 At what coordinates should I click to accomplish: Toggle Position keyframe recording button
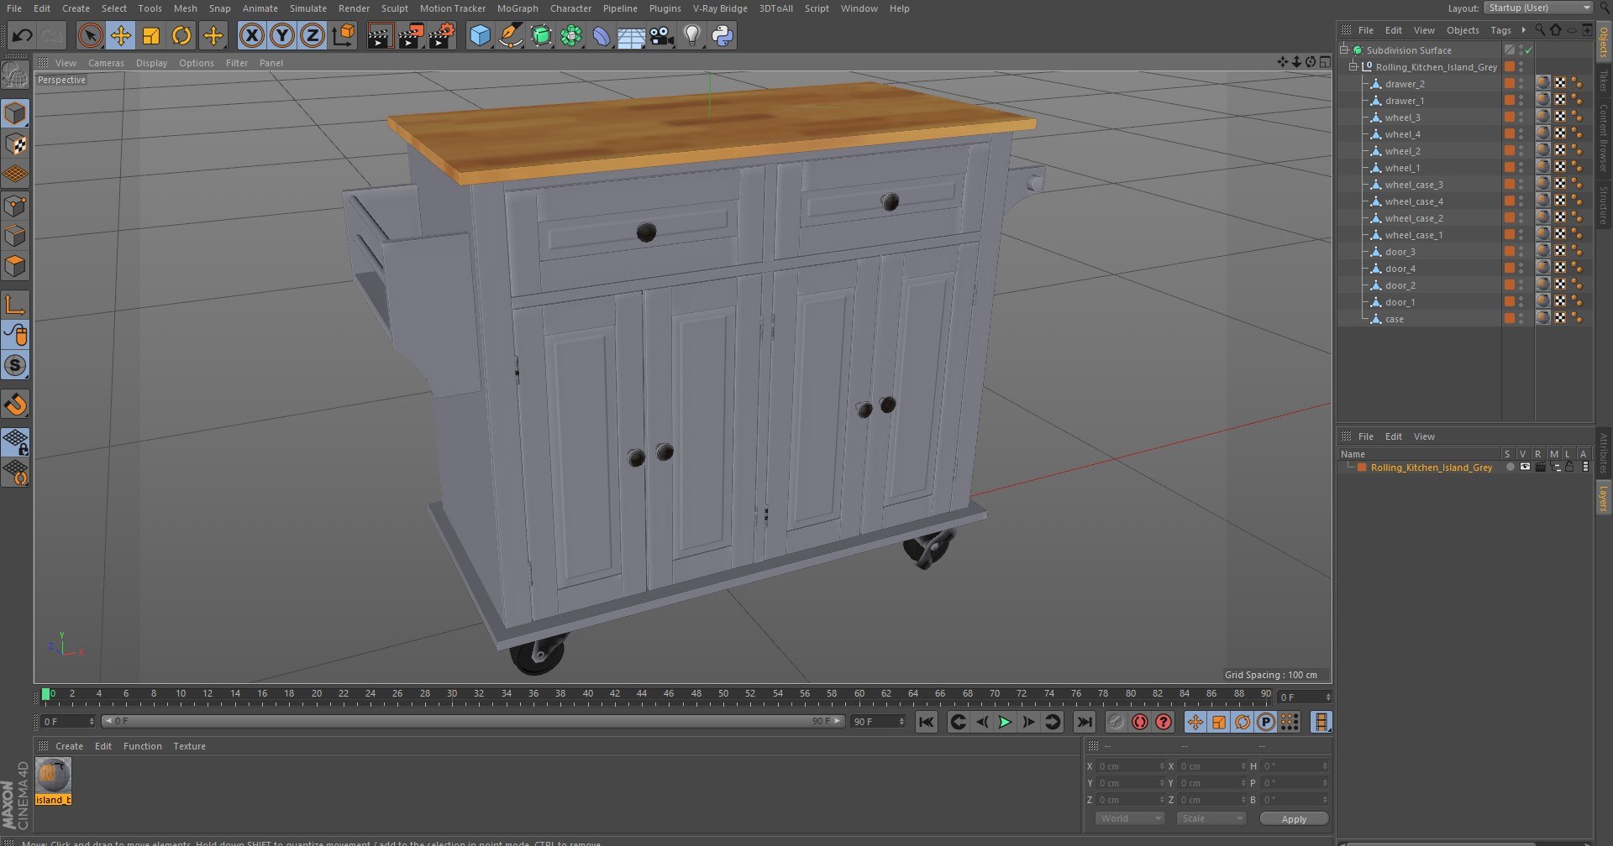point(1195,722)
